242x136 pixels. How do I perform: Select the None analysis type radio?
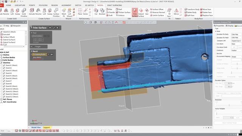(x=216, y=31)
